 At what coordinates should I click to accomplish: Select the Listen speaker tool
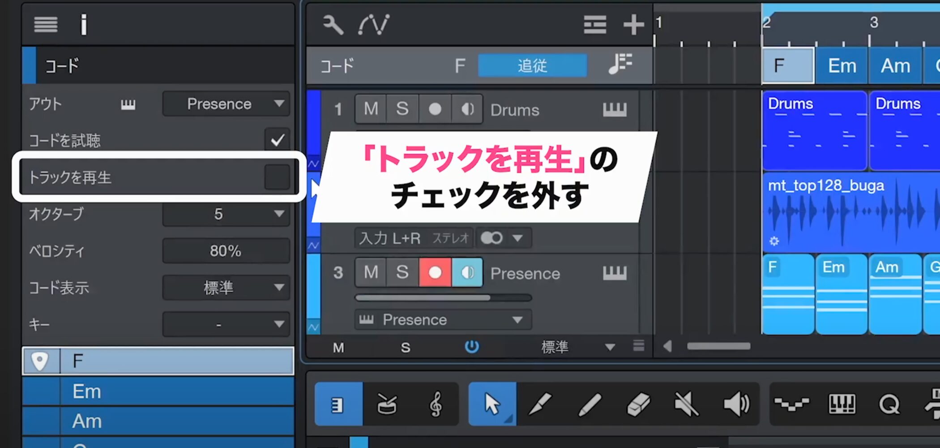(735, 404)
